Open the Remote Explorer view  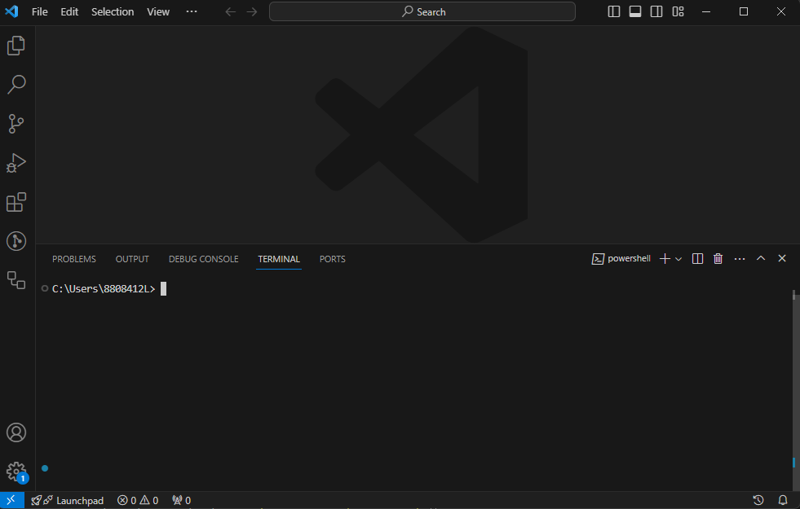click(x=16, y=279)
